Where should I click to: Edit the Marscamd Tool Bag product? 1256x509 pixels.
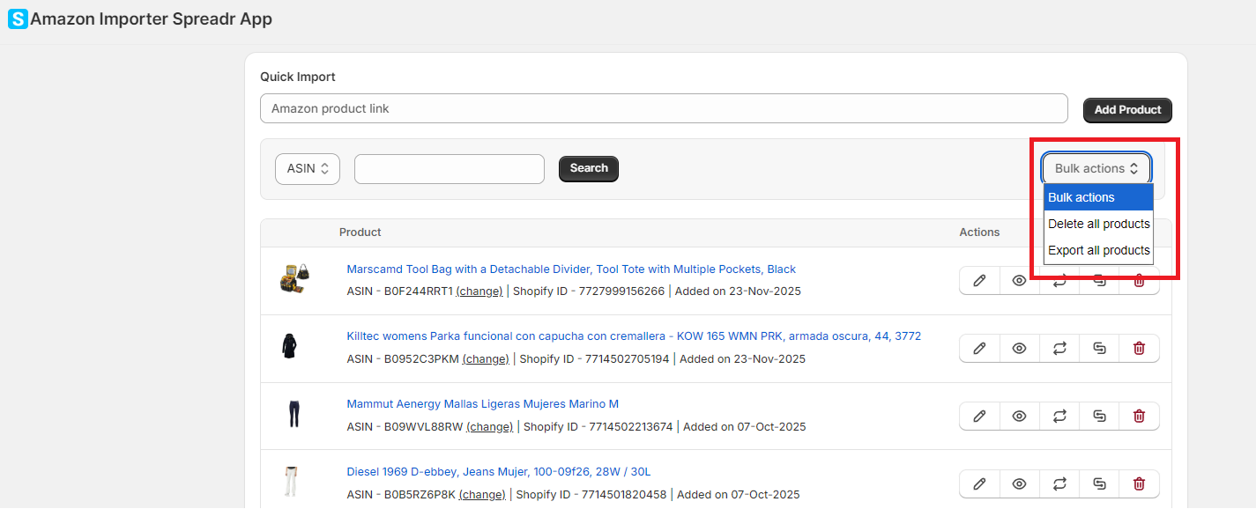pos(979,281)
